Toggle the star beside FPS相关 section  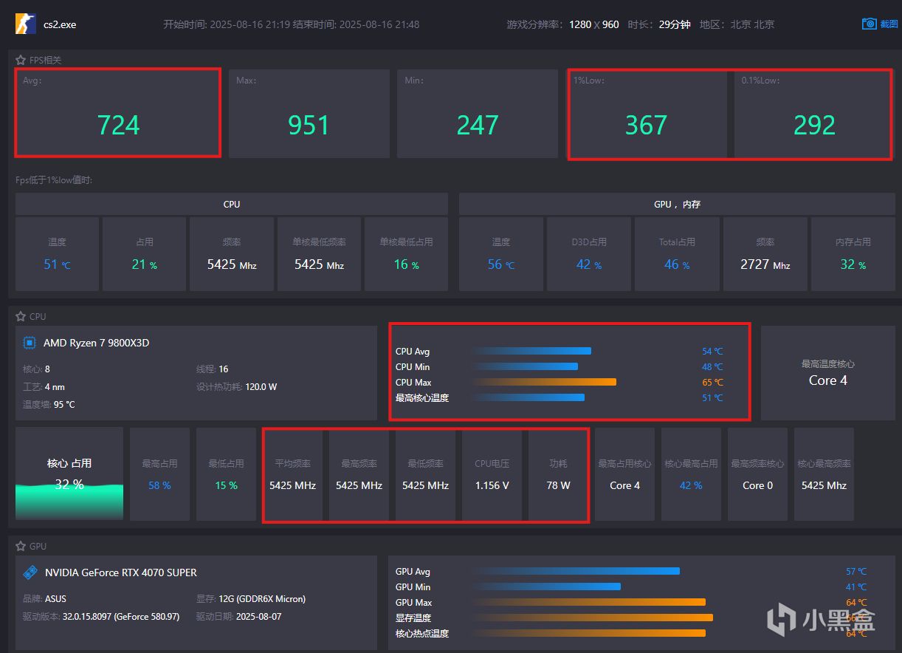[x=21, y=60]
